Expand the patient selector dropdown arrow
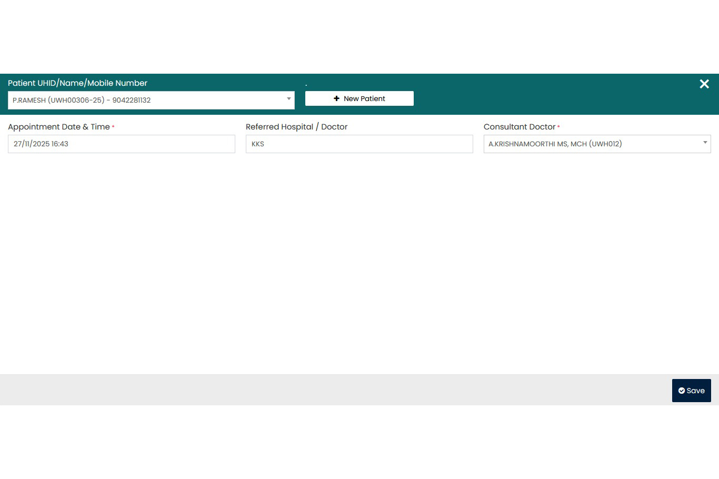 click(x=288, y=99)
